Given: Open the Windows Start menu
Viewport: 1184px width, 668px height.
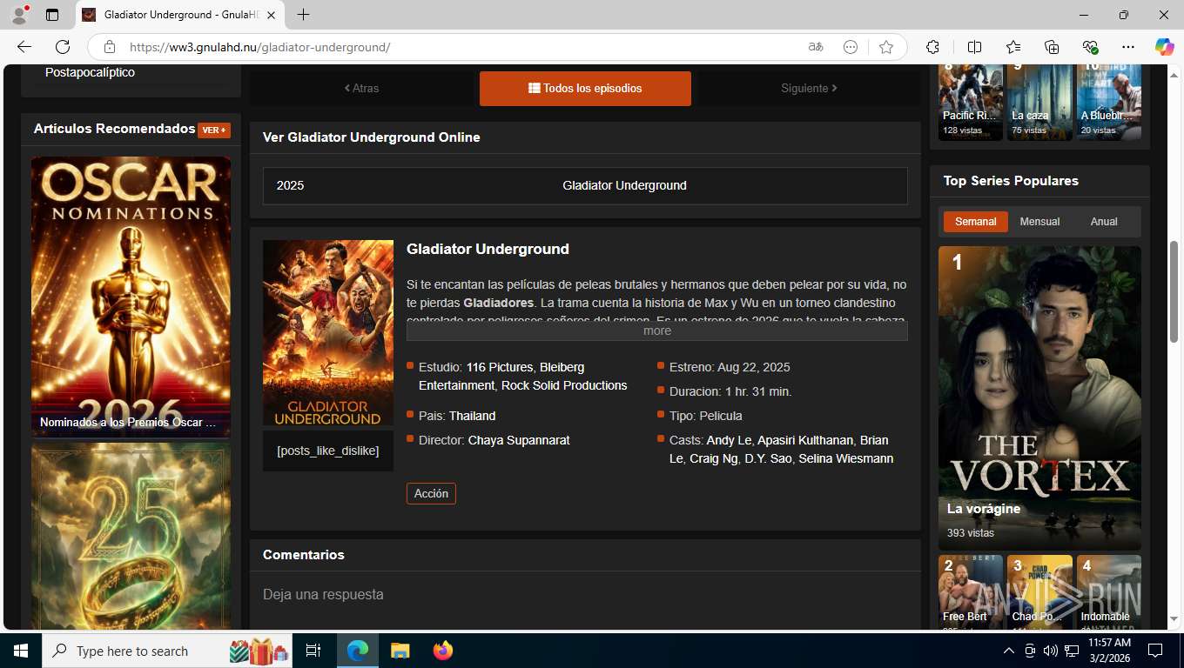Looking at the screenshot, I should [20, 651].
